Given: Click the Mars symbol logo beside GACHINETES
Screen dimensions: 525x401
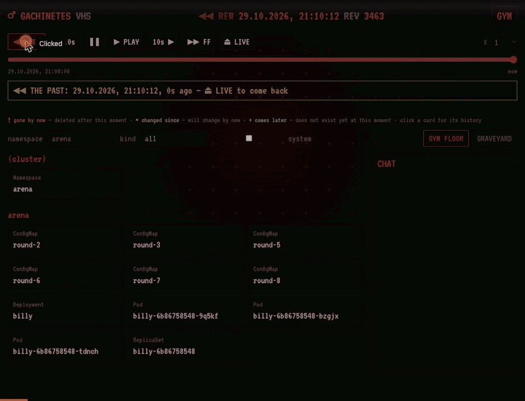Looking at the screenshot, I should (11, 15).
